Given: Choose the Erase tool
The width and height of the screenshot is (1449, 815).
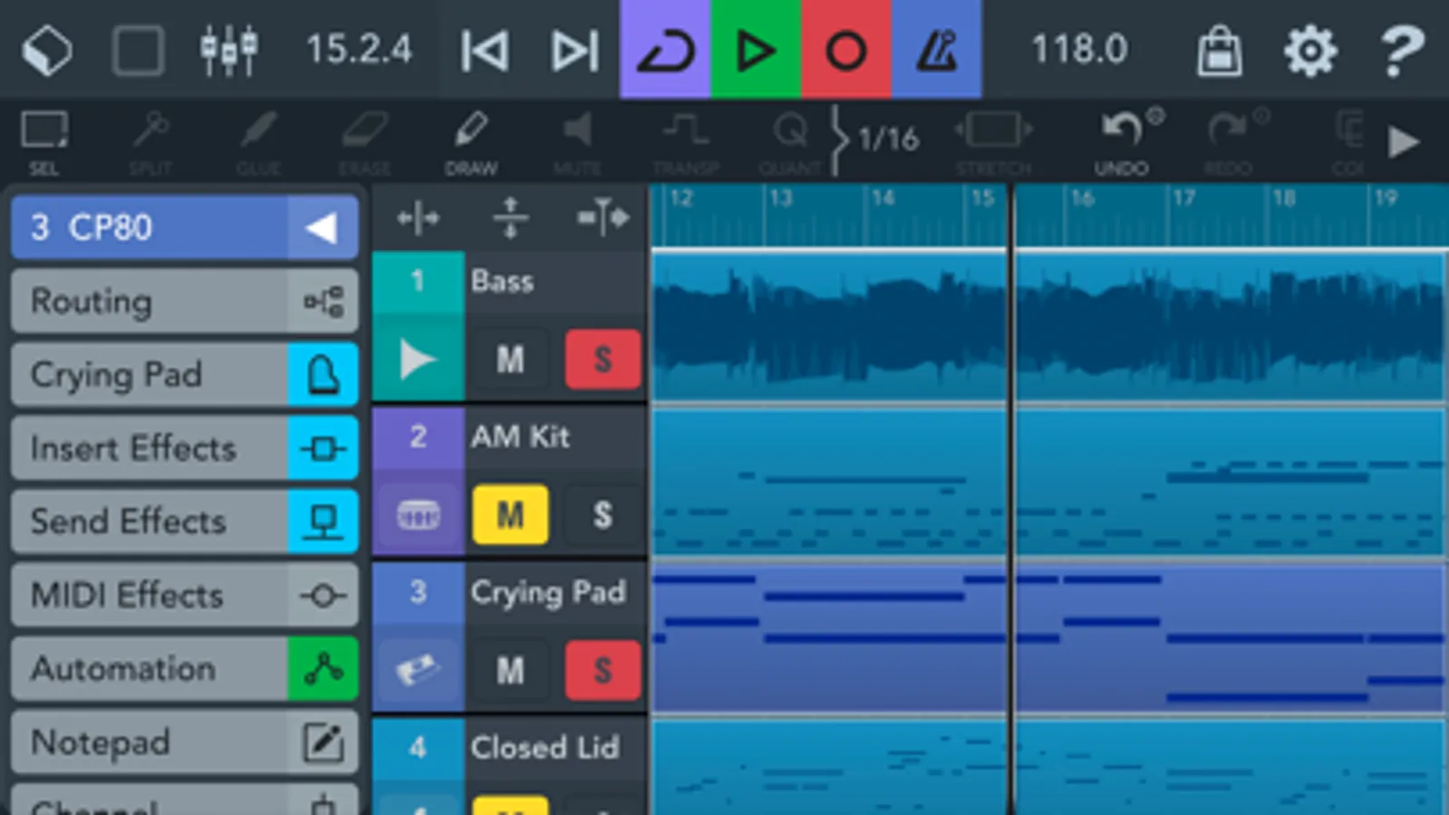Looking at the screenshot, I should 364,142.
